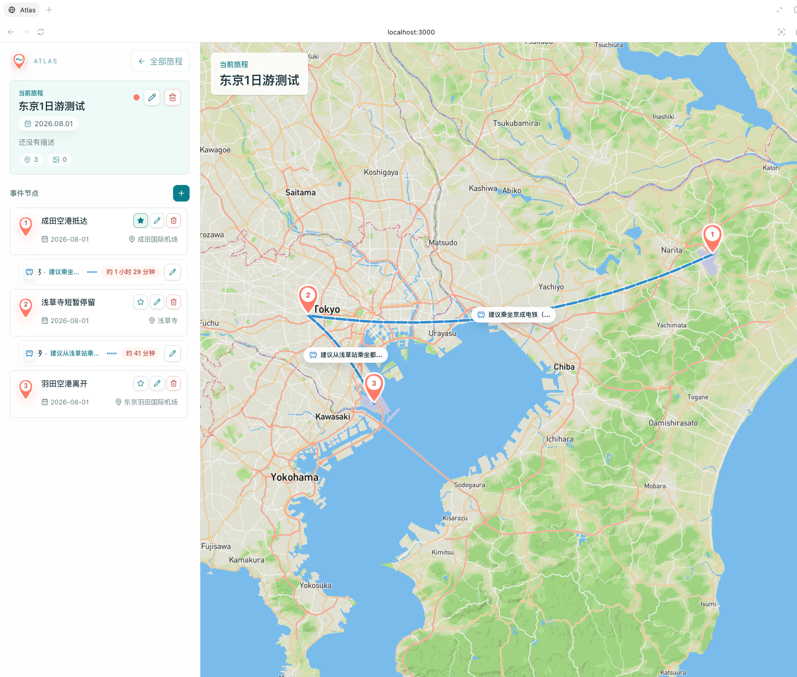Toggle star on 浅草寺短暂停留 node

click(141, 302)
